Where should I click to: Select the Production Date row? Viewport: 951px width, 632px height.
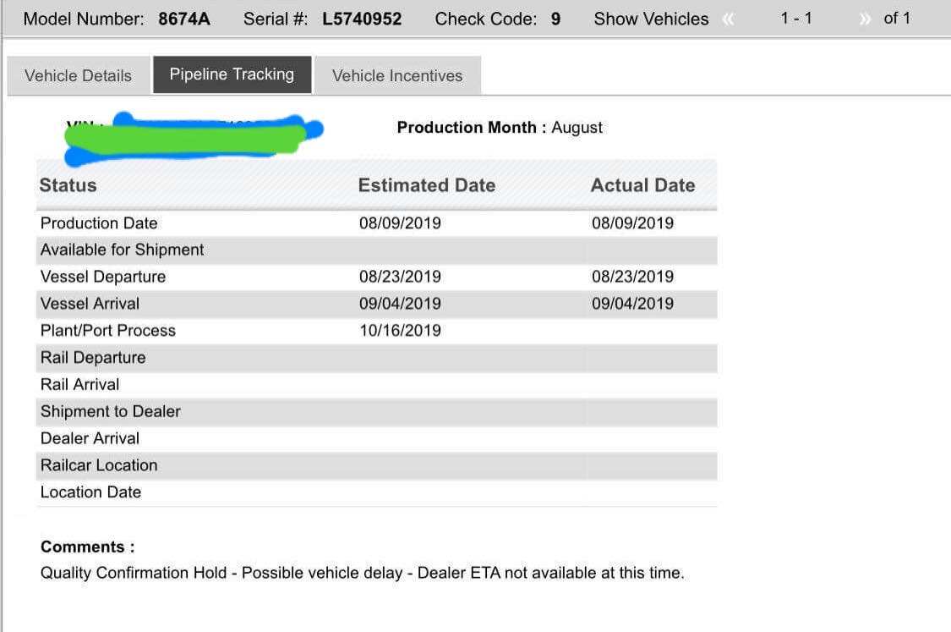coord(377,223)
